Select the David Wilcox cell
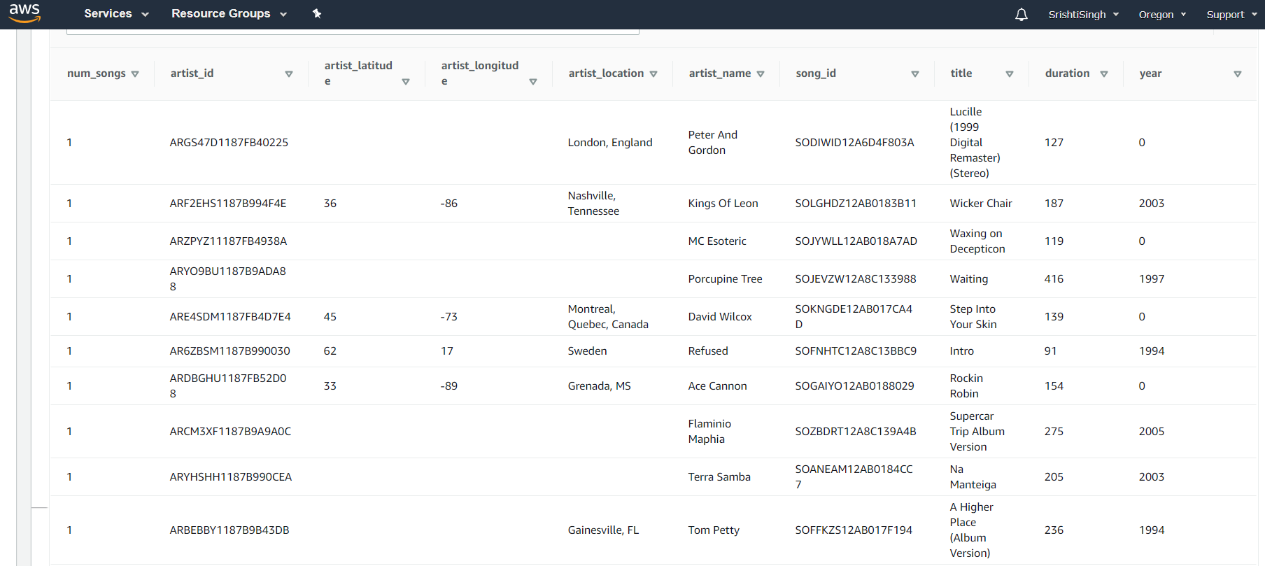The height and width of the screenshot is (566, 1265). tap(720, 317)
